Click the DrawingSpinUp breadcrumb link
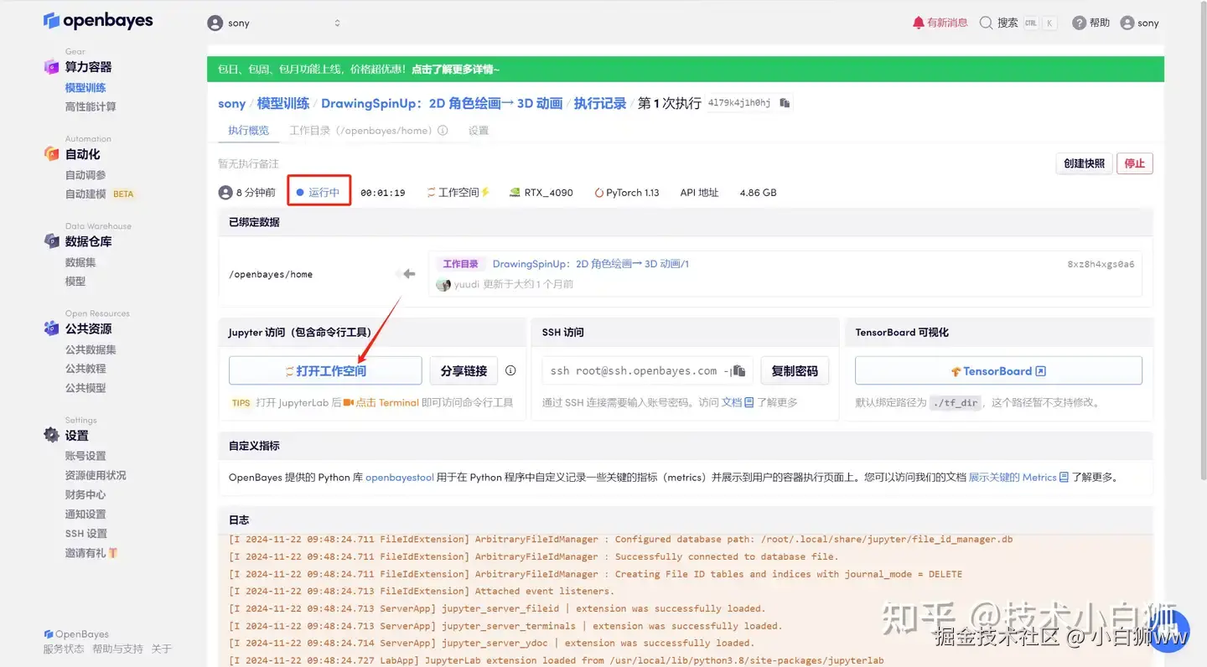 pyautogui.click(x=442, y=104)
